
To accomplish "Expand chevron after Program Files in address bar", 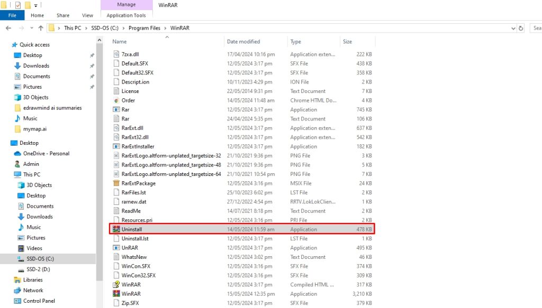I will tap(165, 28).
